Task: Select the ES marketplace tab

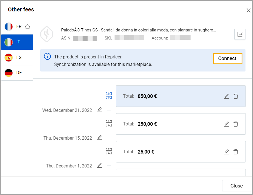Action: pyautogui.click(x=17, y=58)
